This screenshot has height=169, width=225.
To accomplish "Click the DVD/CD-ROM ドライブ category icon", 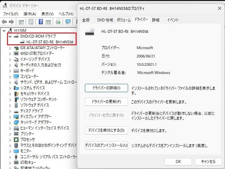I will pos(16,36).
